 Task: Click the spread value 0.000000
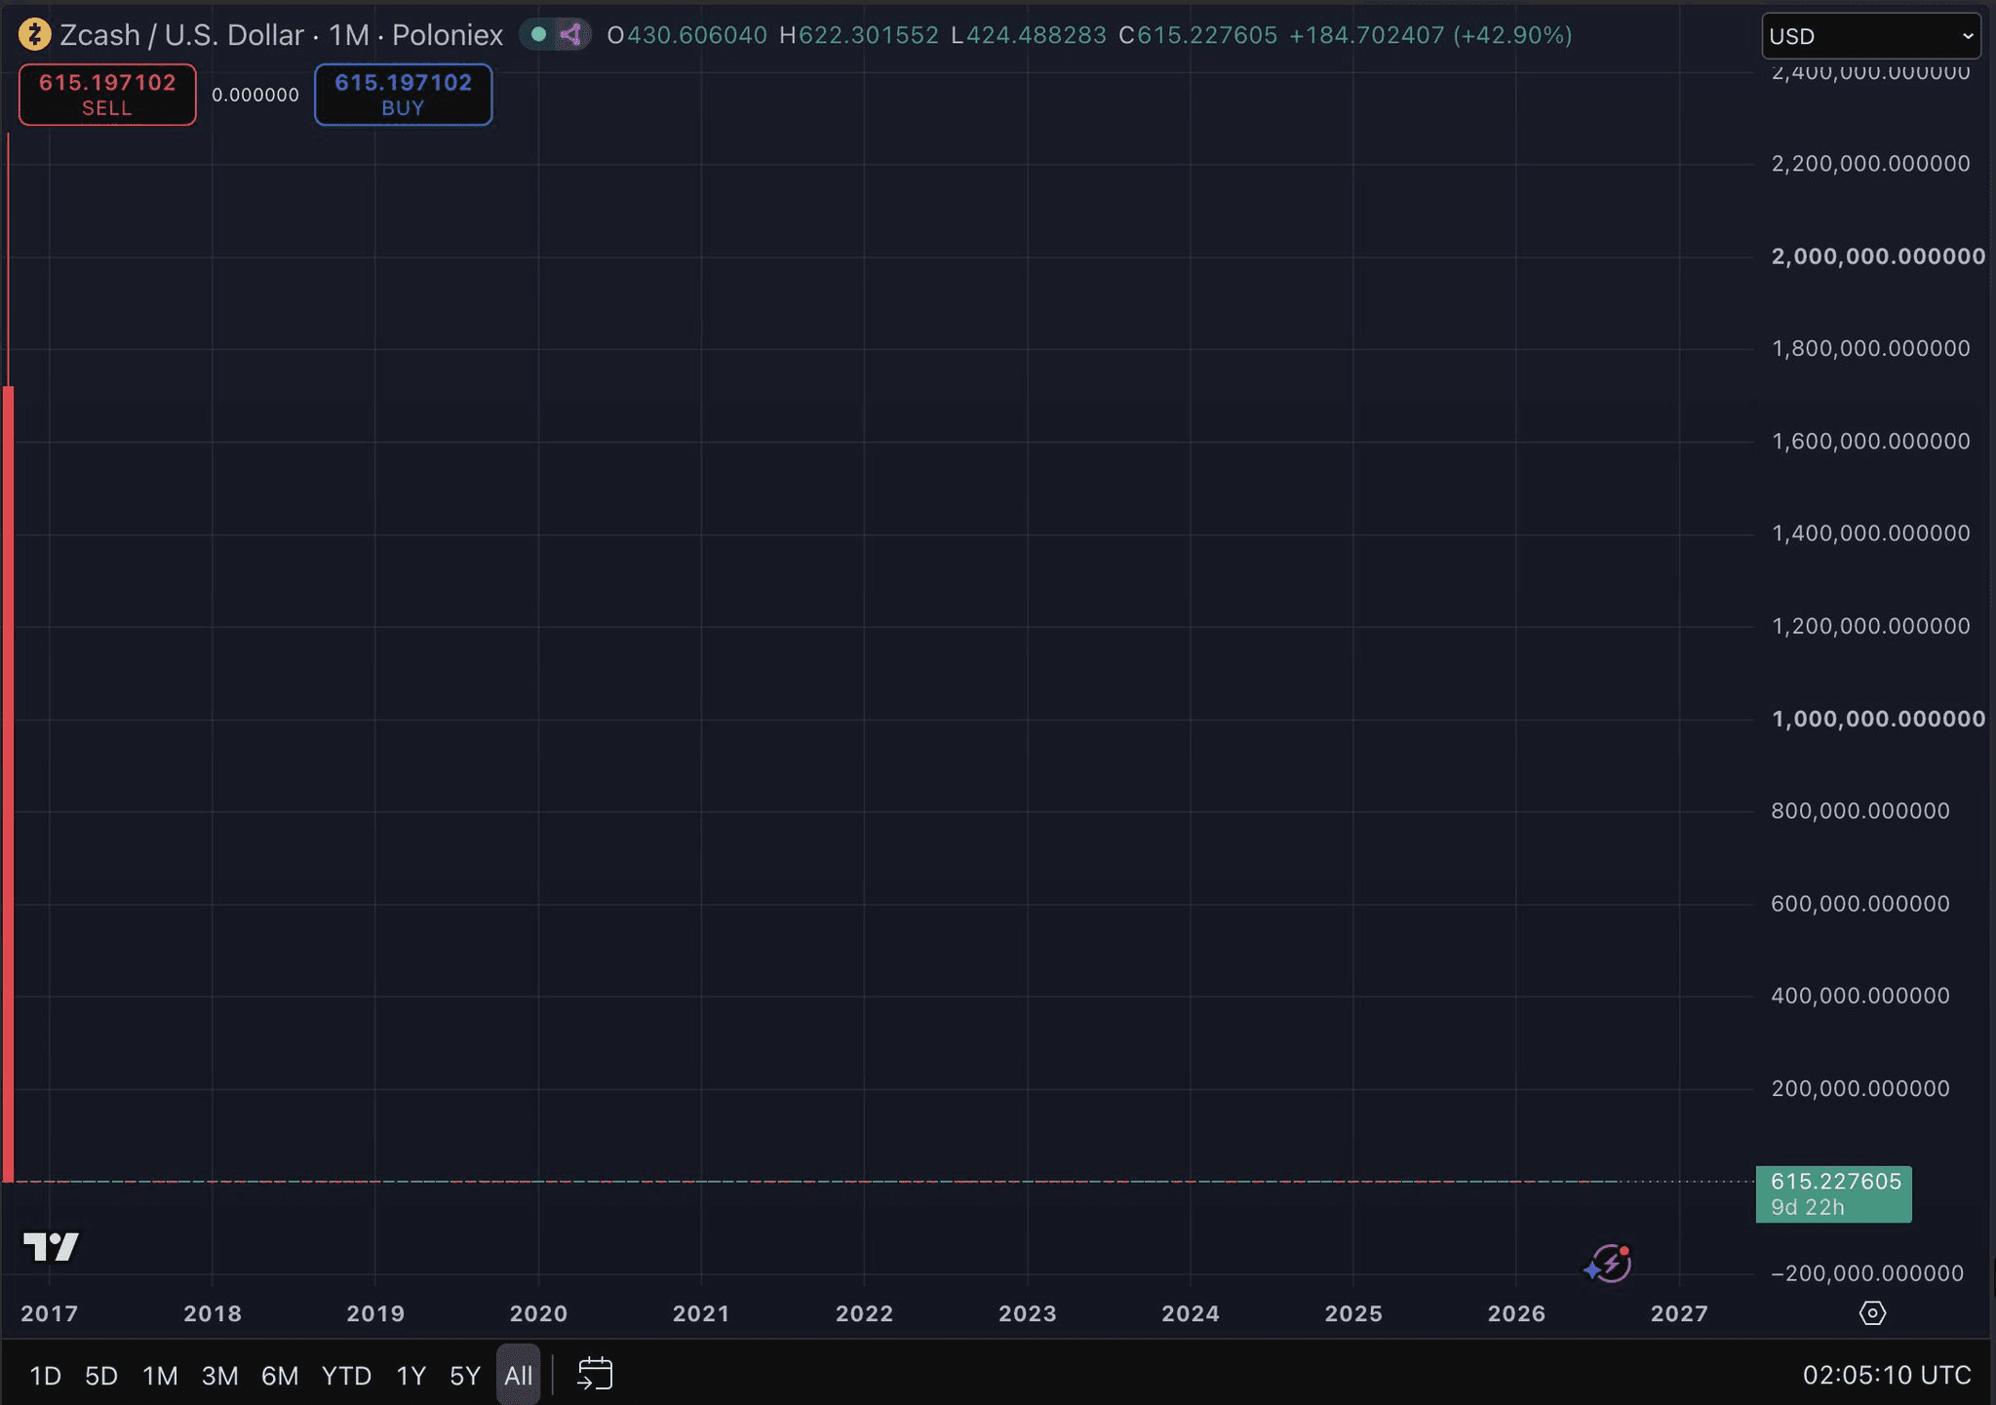[x=255, y=95]
